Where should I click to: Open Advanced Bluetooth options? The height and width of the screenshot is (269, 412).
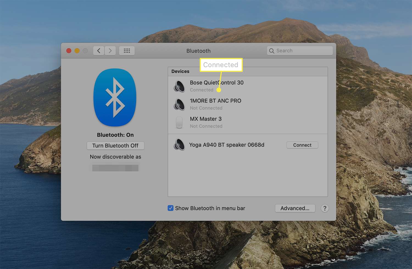click(x=295, y=208)
